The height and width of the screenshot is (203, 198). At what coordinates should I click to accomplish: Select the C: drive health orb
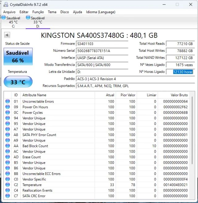click(4, 17)
